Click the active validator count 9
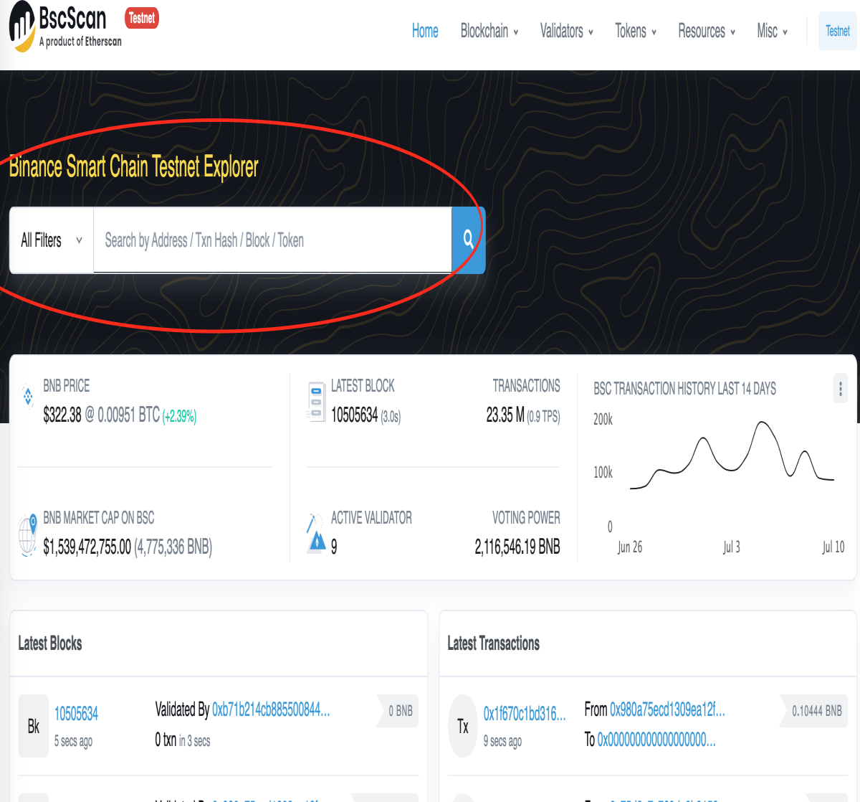Viewport: 860px width, 802px height. 334,547
